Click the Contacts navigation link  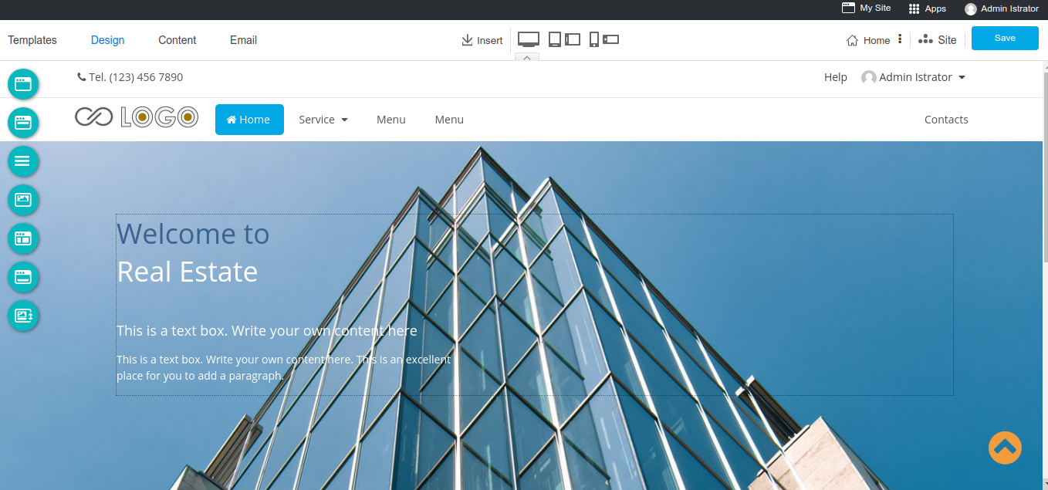tap(946, 120)
